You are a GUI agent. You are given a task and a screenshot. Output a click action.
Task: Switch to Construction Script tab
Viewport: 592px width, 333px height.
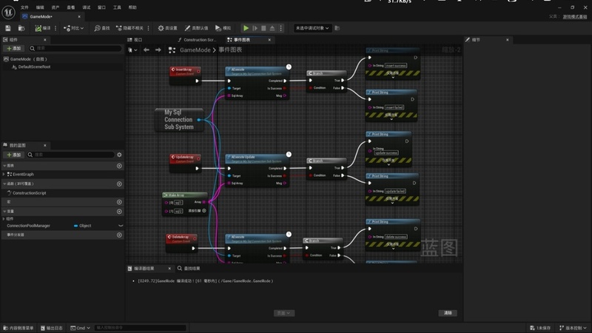[197, 40]
